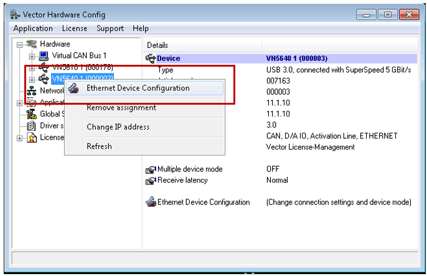Click the wrench icon beside Ethernet Device Configuration menu entry
The image size is (427, 276).
73,88
